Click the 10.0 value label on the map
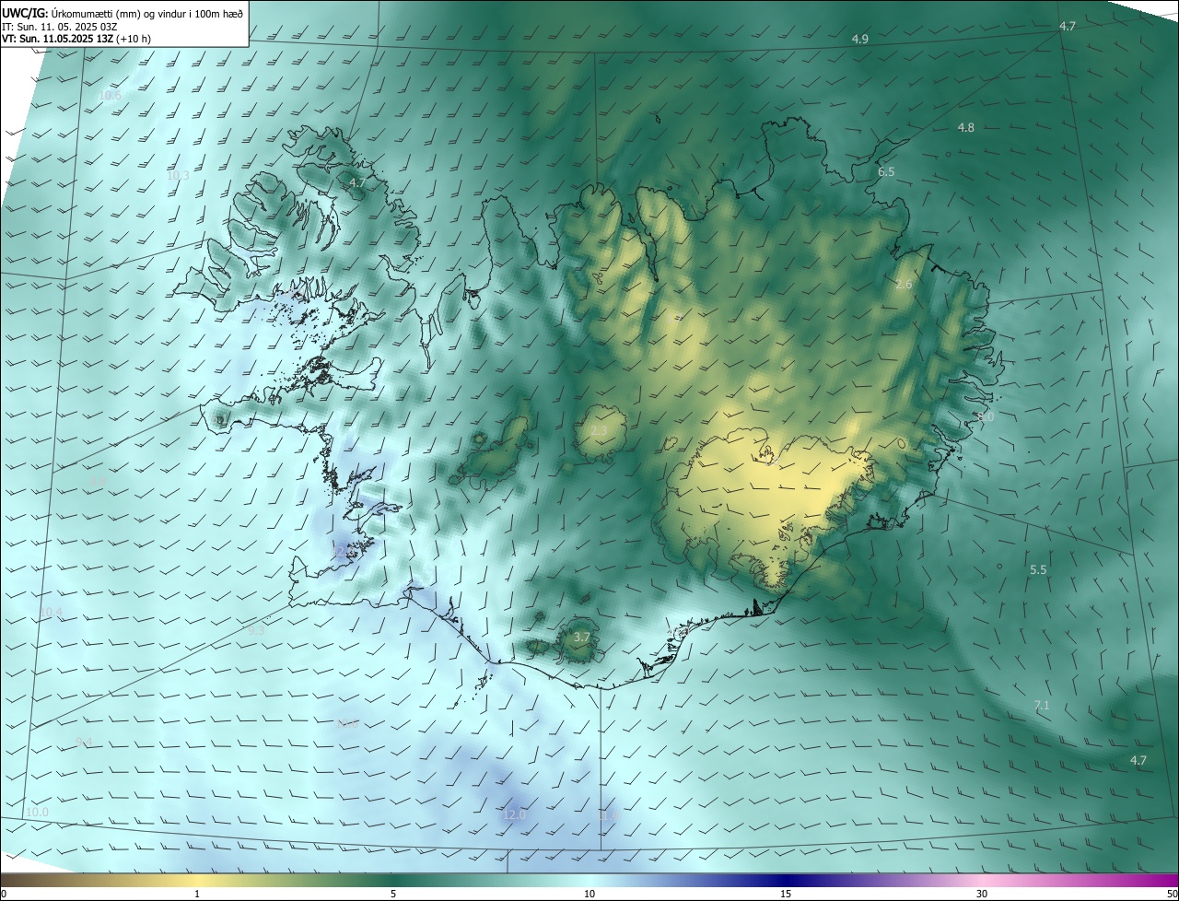The width and height of the screenshot is (1179, 901). pos(37,812)
